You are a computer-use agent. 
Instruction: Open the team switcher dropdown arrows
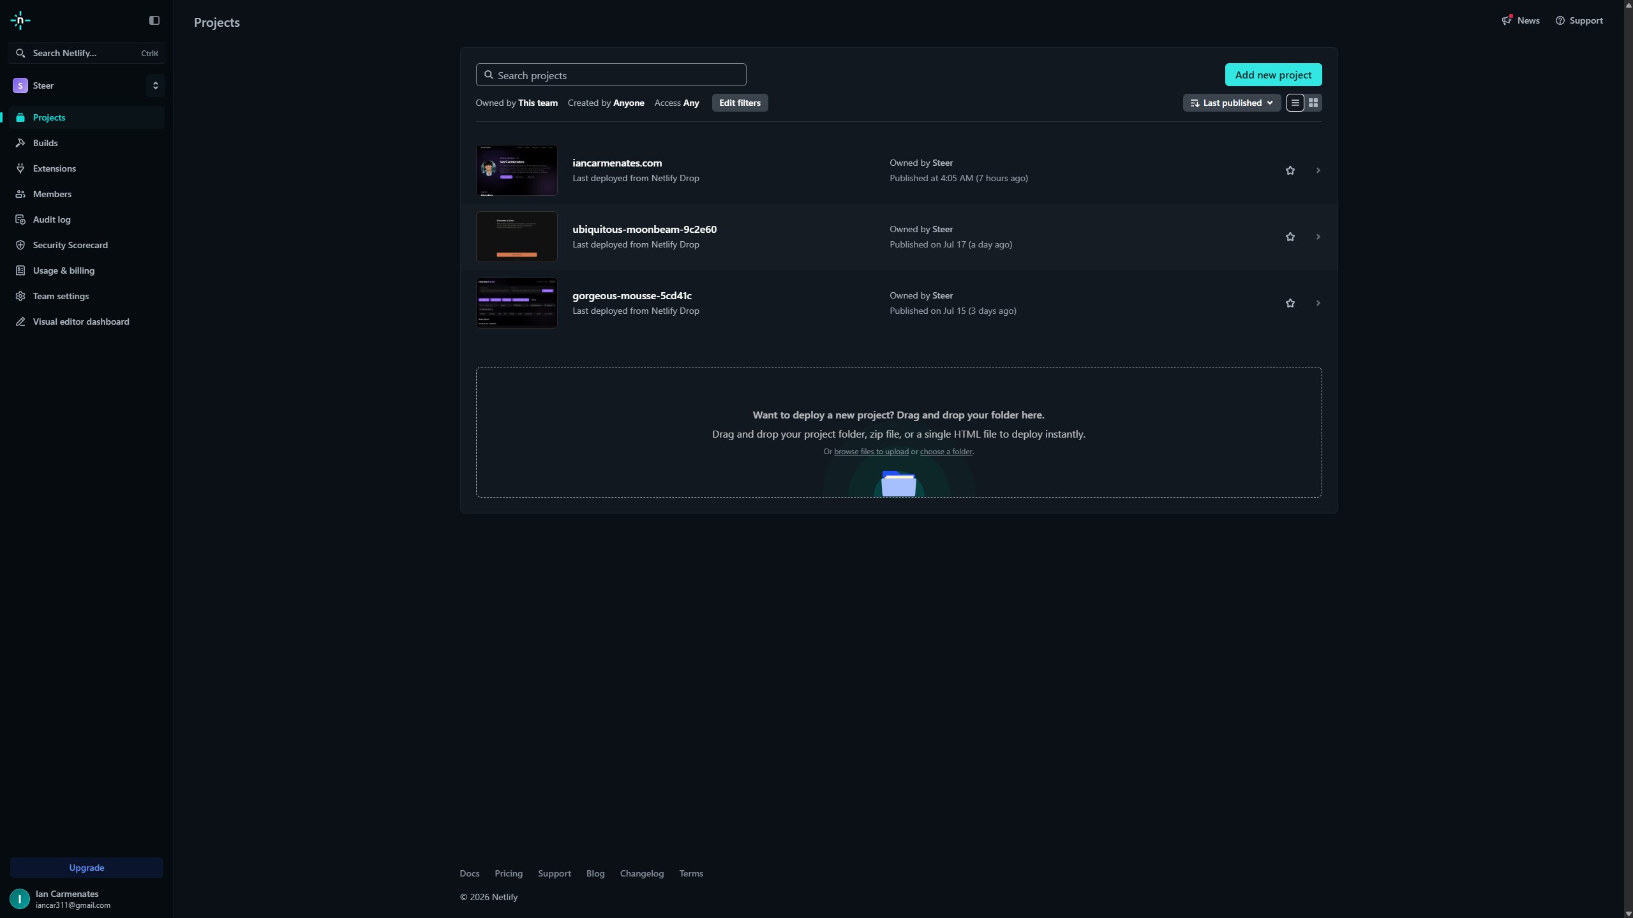[155, 85]
